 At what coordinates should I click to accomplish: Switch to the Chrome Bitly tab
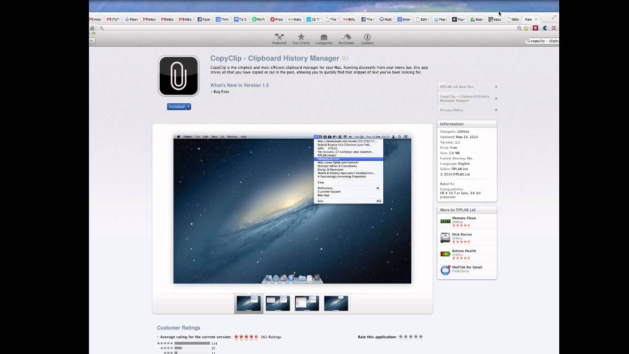pos(350,19)
